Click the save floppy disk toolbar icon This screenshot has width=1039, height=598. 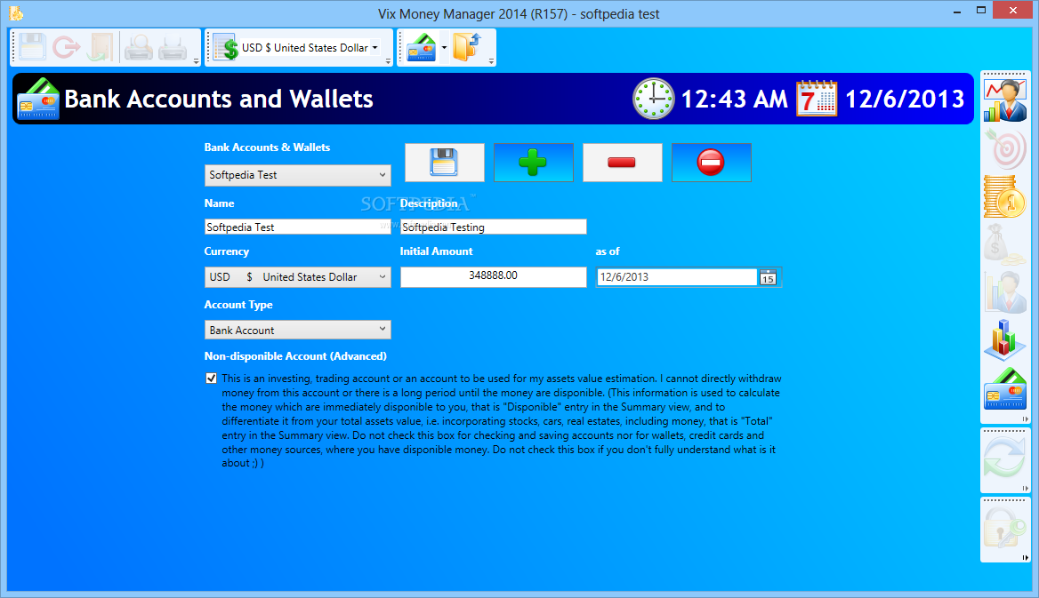click(32, 47)
